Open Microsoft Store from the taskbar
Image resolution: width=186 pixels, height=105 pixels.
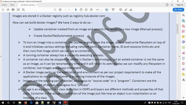click(x=37, y=103)
